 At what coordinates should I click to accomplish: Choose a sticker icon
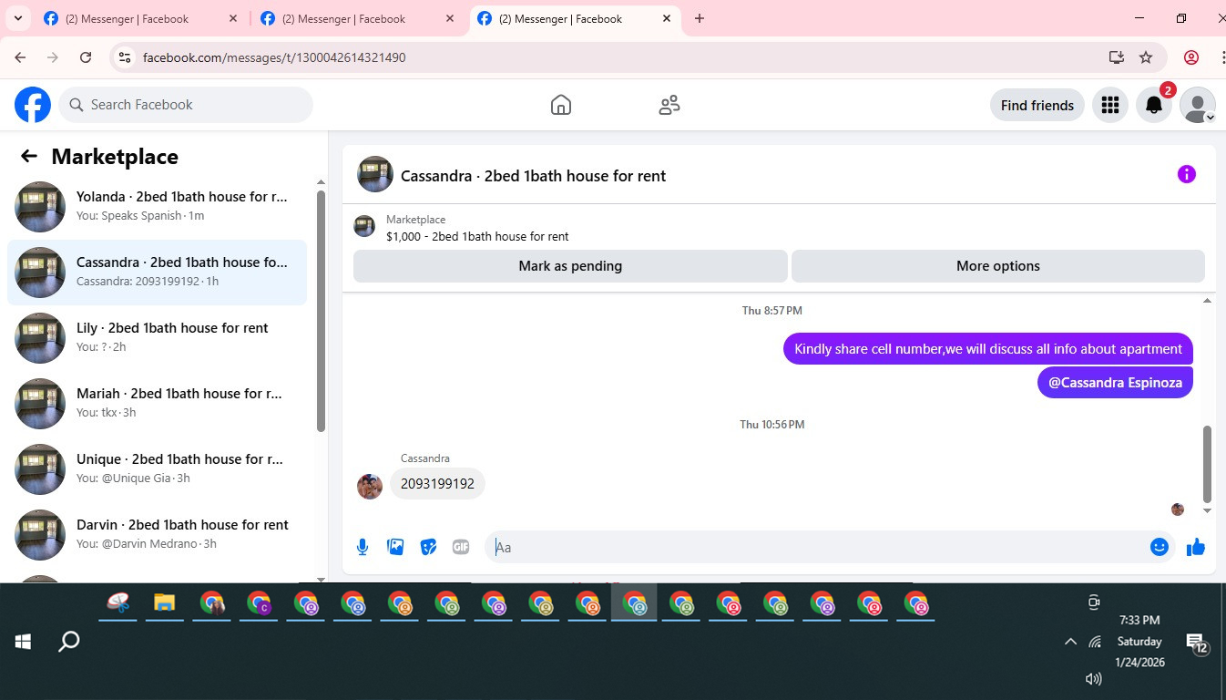coord(428,547)
